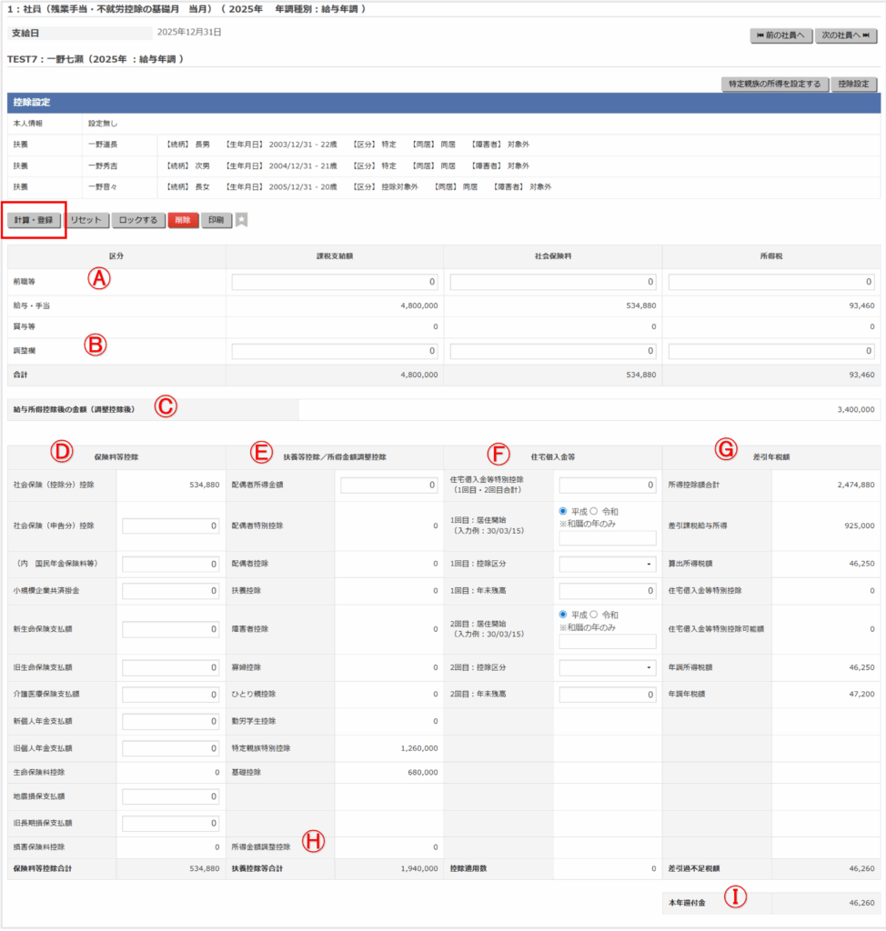Click the star bookmark icon beside 印刷
Image resolution: width=886 pixels, height=931 pixels.
pos(241,220)
